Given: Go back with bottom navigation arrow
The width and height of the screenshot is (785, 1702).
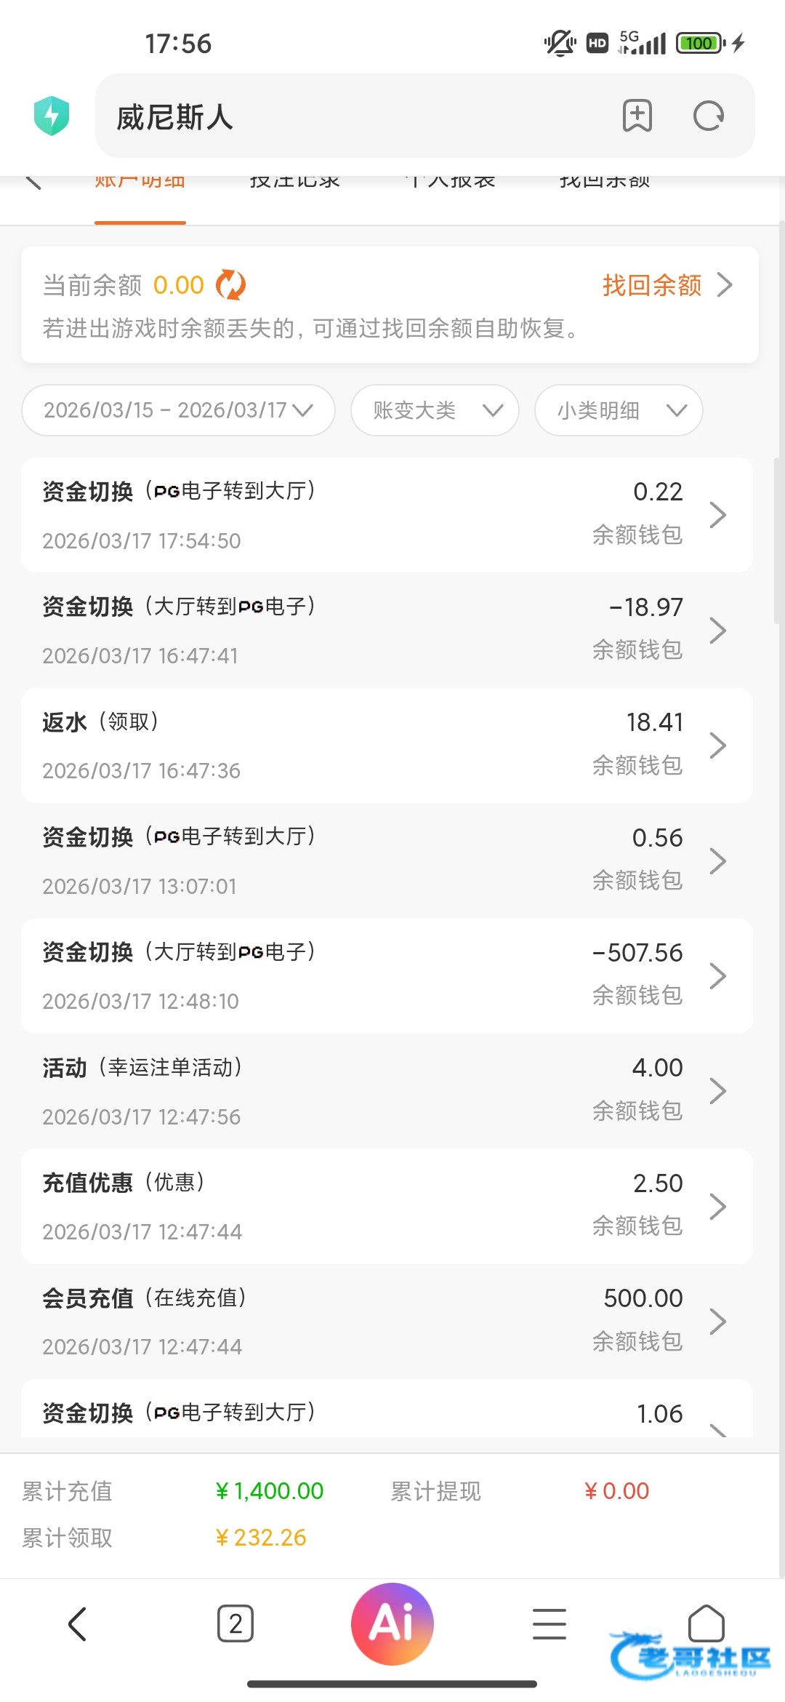Looking at the screenshot, I should 77,1624.
